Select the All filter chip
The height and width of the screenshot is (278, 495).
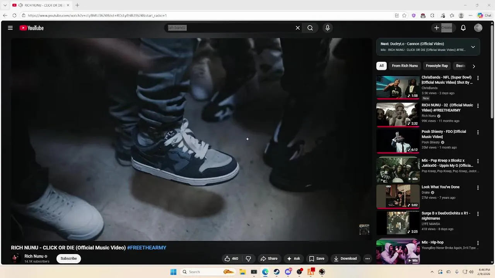[381, 66]
